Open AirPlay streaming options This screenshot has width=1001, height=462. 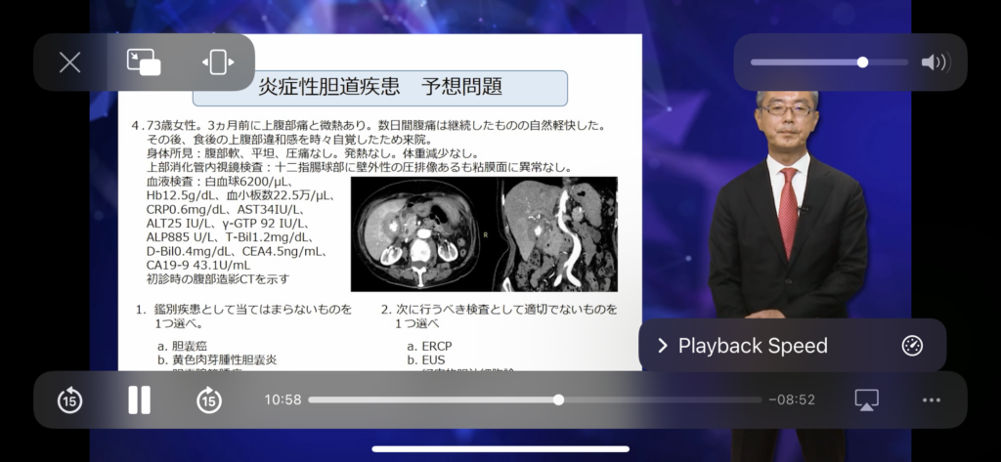tap(866, 399)
